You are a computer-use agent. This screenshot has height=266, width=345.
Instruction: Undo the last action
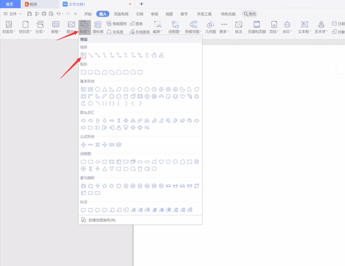pyautogui.click(x=58, y=14)
